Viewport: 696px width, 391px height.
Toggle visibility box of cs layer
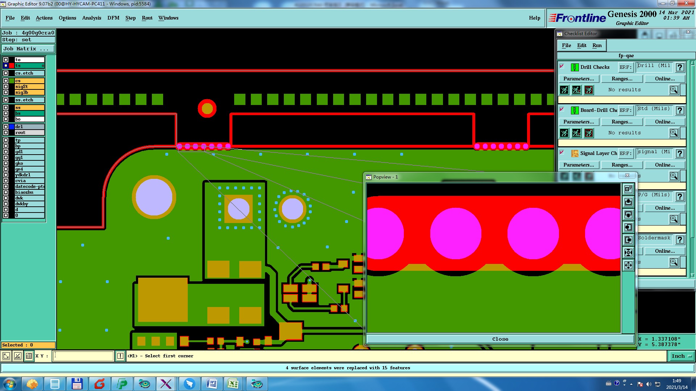(6, 81)
